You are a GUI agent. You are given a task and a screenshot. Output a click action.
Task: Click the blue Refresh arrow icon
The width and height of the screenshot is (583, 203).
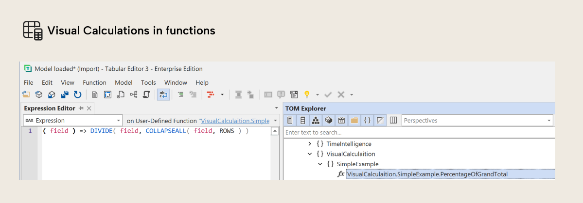pos(77,94)
